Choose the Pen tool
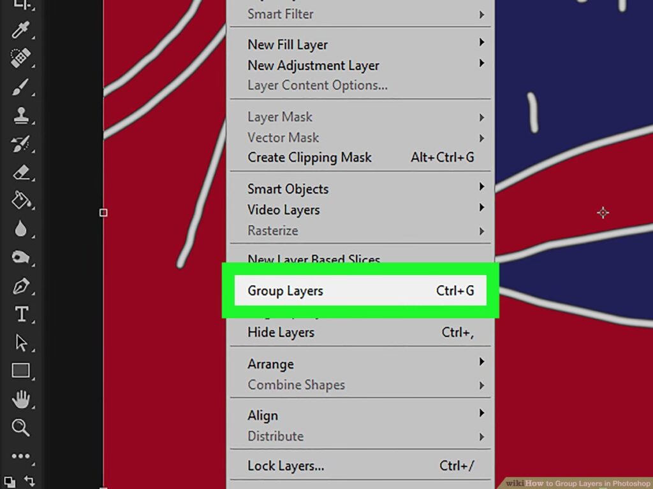 coord(20,286)
